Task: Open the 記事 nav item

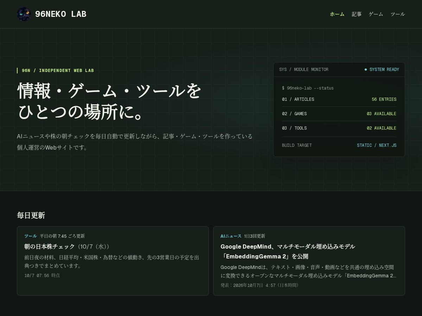Action: tap(357, 14)
